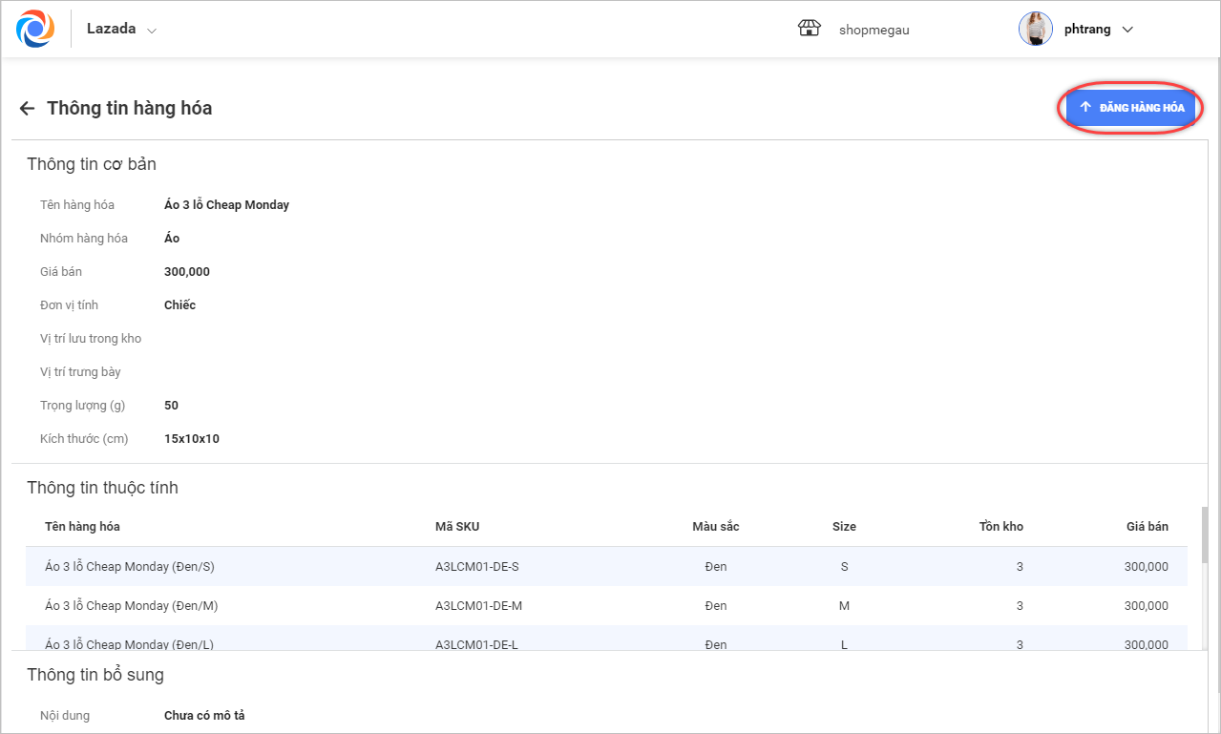Click the app logo icon

(x=35, y=29)
